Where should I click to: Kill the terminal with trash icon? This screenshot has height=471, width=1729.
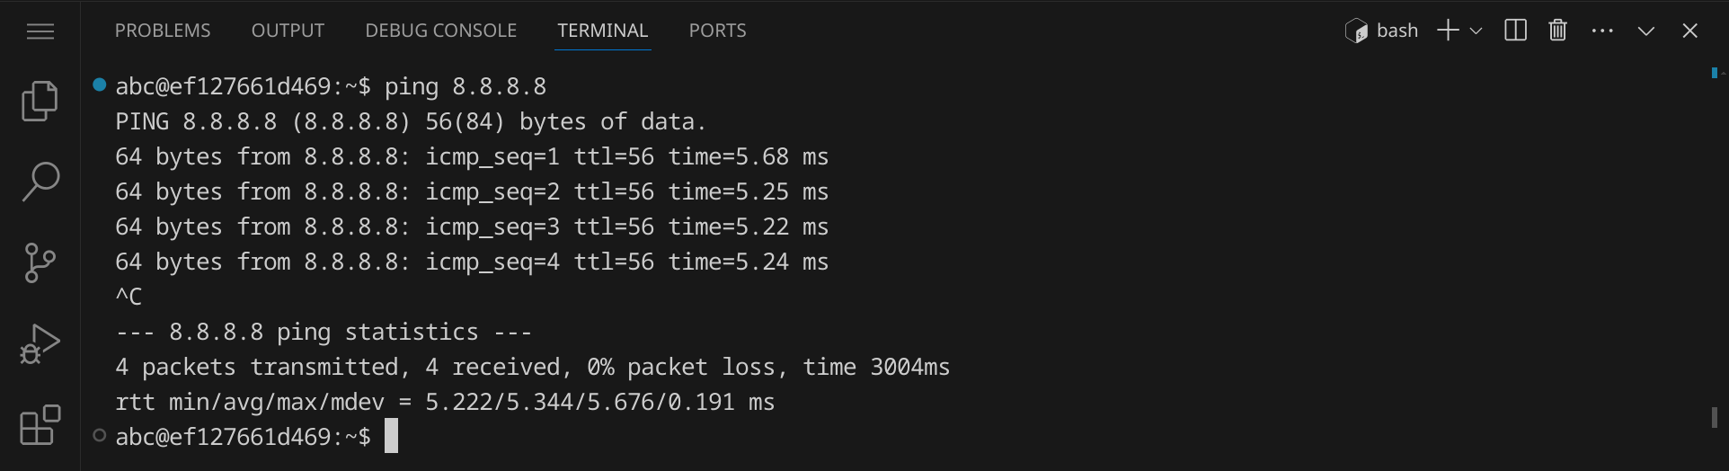click(x=1557, y=31)
